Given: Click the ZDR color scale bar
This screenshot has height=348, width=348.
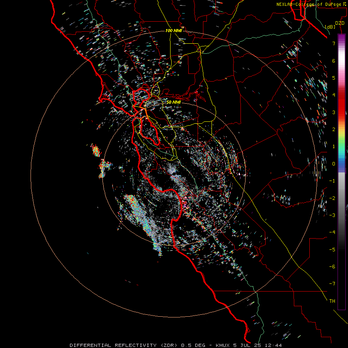Looking at the screenshot, I should 341,172.
